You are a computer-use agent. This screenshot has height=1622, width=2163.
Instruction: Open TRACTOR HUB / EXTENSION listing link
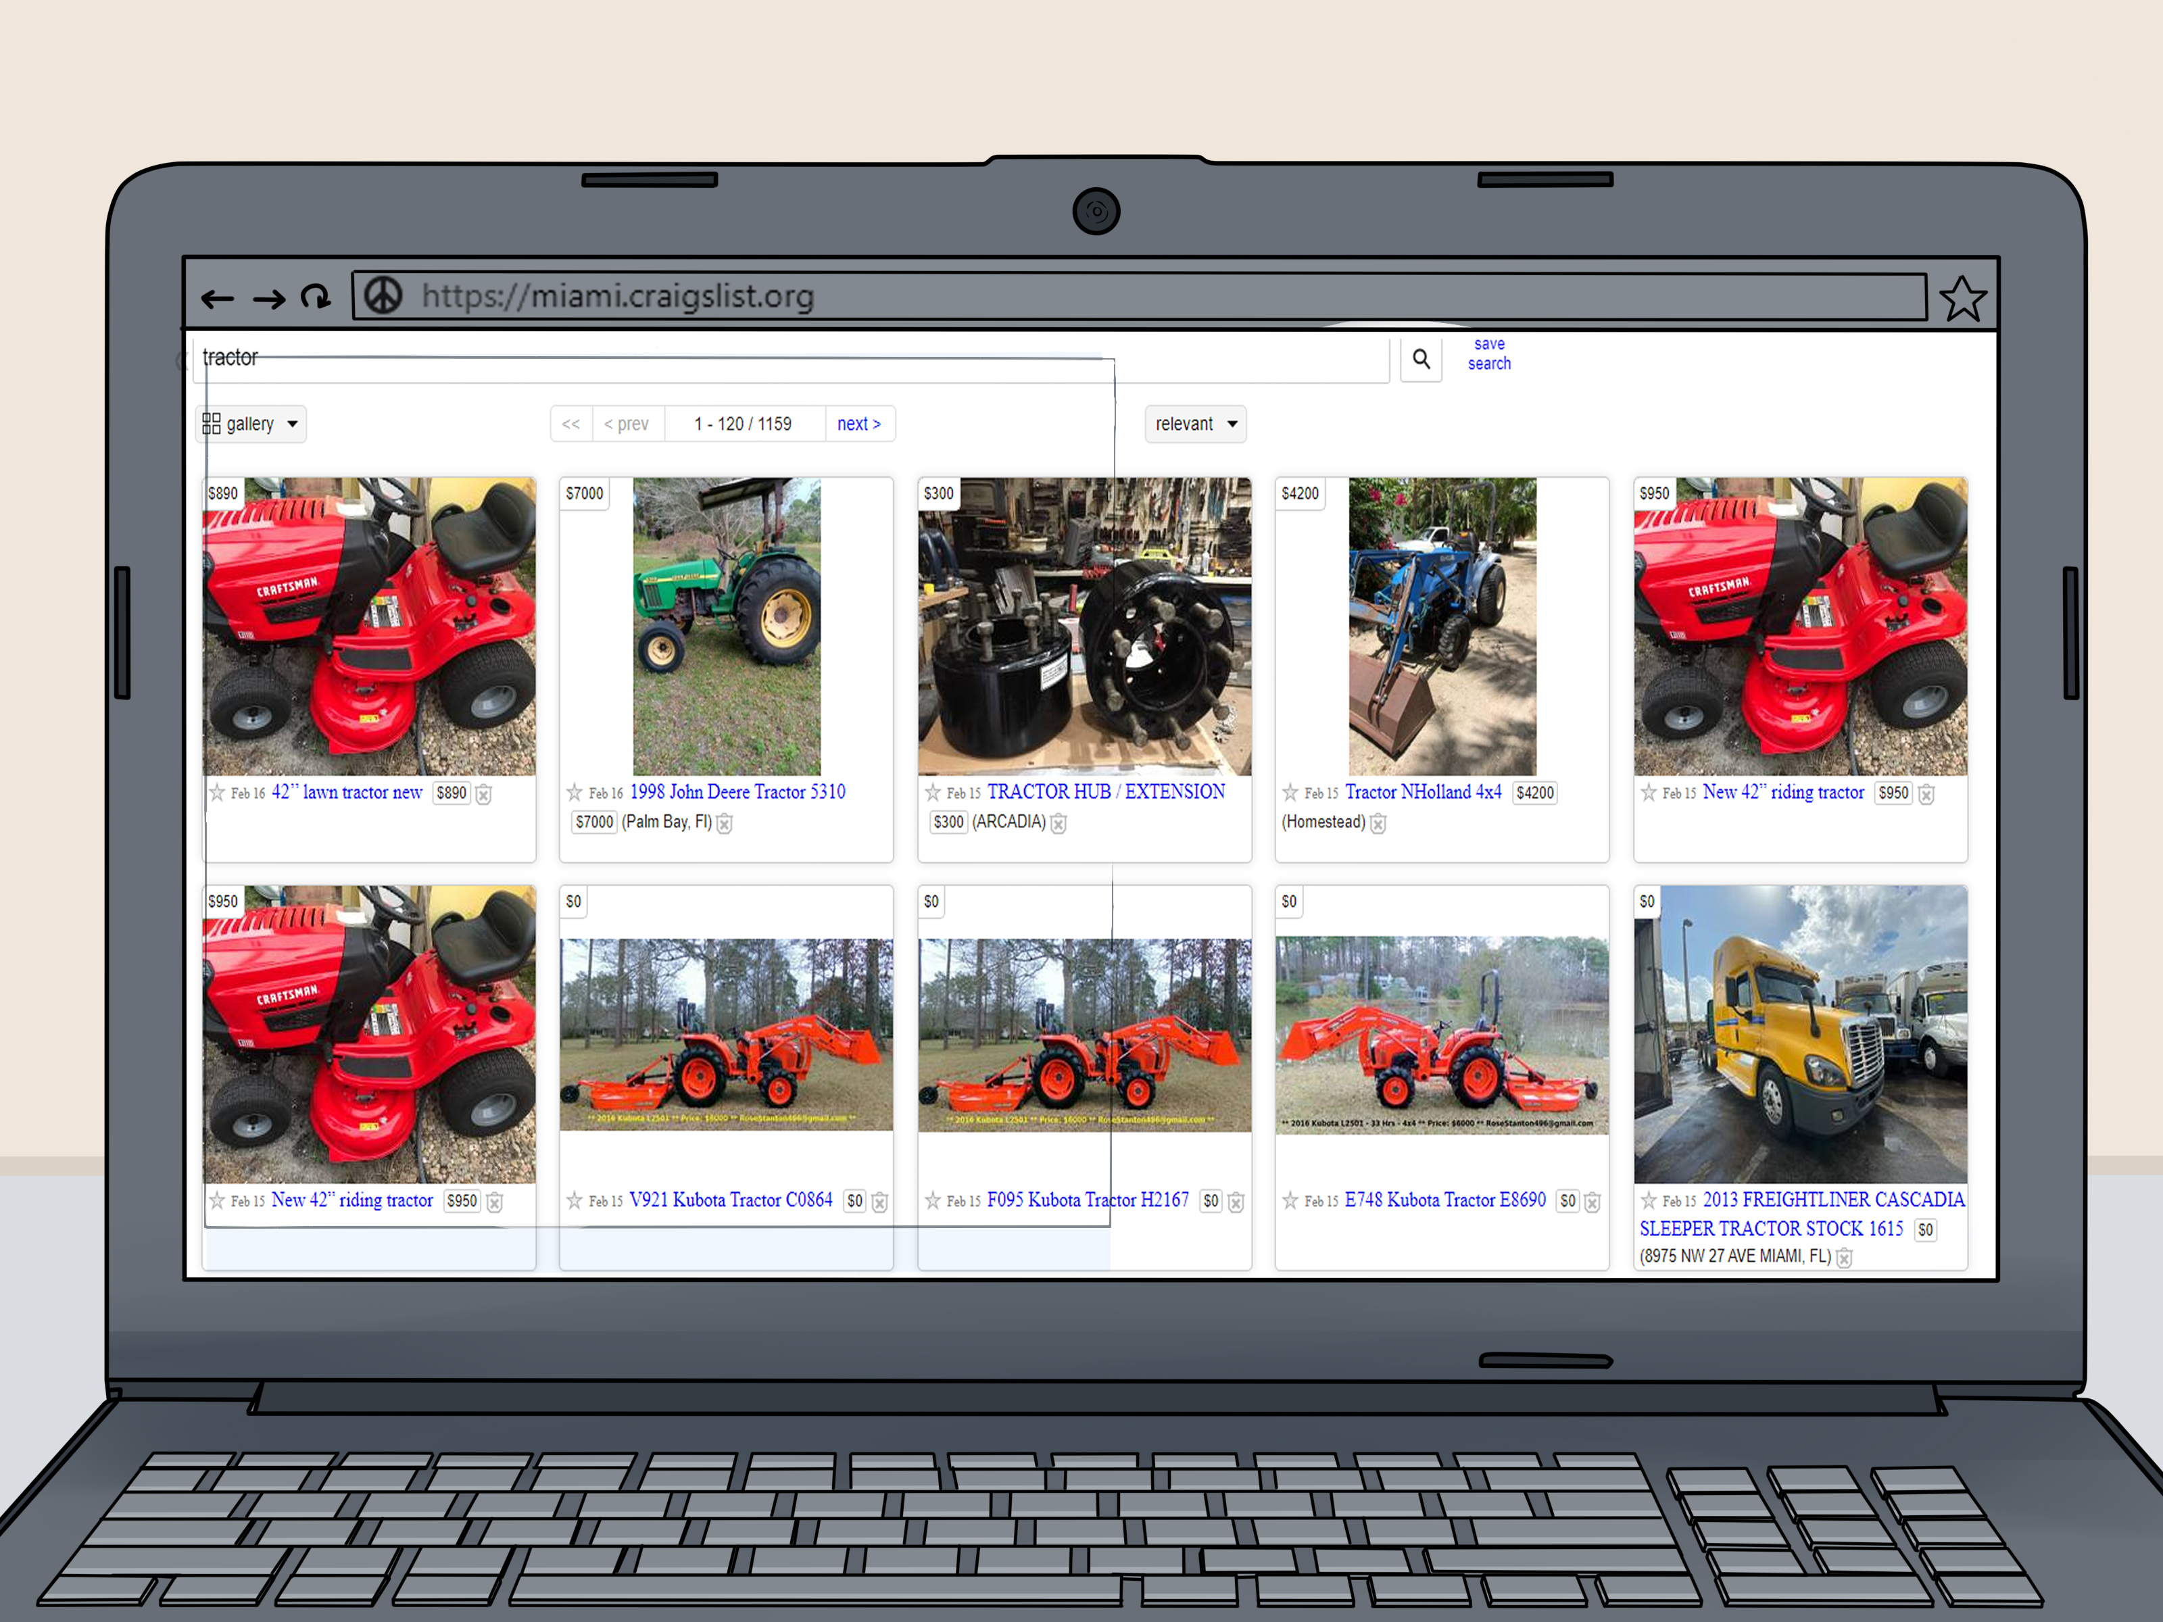coord(1106,792)
